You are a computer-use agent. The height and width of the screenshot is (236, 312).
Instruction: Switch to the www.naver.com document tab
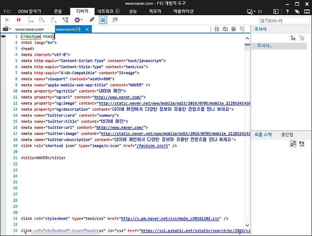(x=29, y=29)
